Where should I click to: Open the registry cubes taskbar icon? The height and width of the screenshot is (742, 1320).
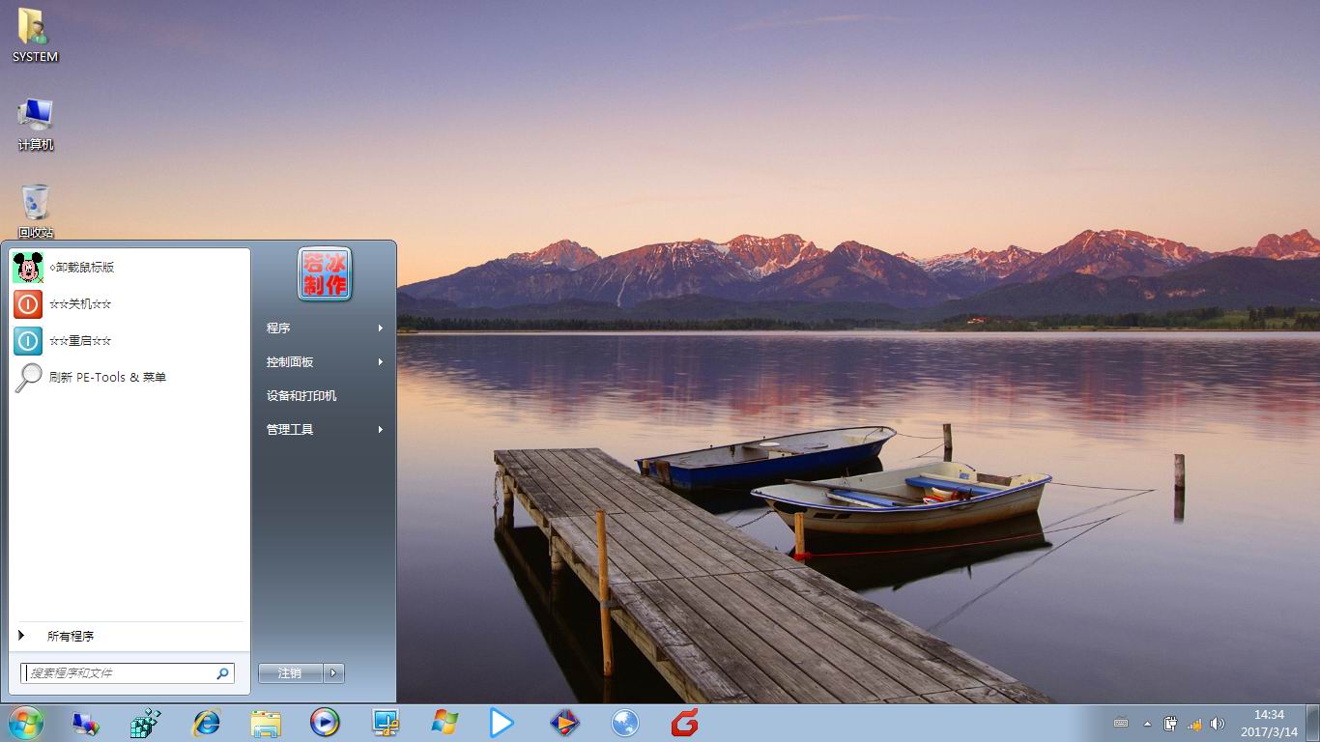[145, 723]
